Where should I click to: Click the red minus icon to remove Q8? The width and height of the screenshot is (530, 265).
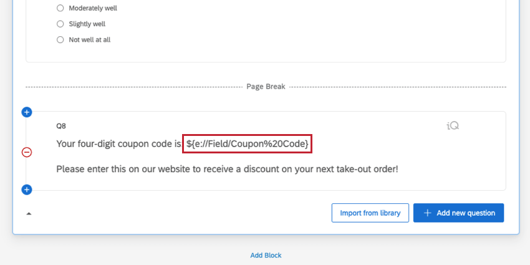click(27, 152)
